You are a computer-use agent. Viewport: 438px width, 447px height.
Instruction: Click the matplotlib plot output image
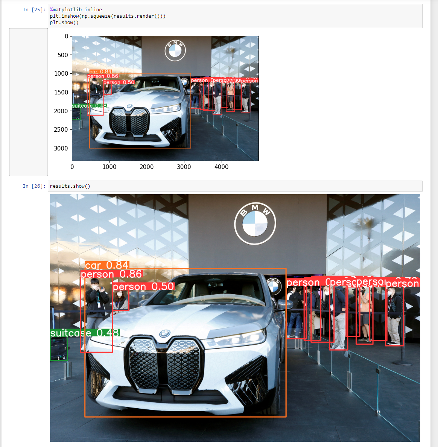[x=156, y=102]
